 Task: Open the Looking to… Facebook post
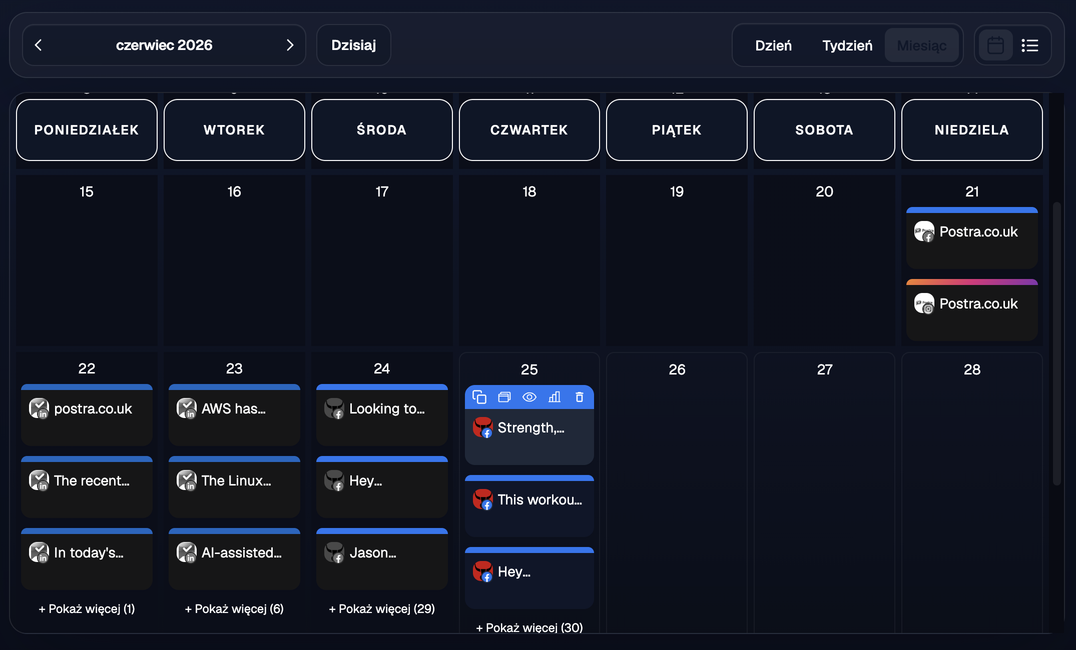(382, 415)
